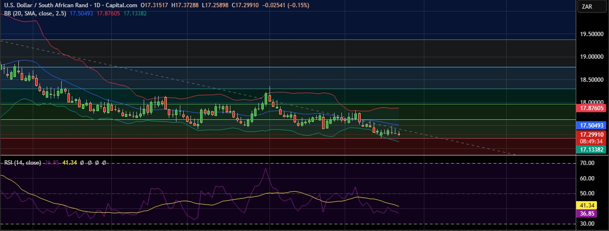Image resolution: width=609 pixels, height=231 pixels.
Task: Click the blue 17.50493 basis price label
Action: point(592,125)
